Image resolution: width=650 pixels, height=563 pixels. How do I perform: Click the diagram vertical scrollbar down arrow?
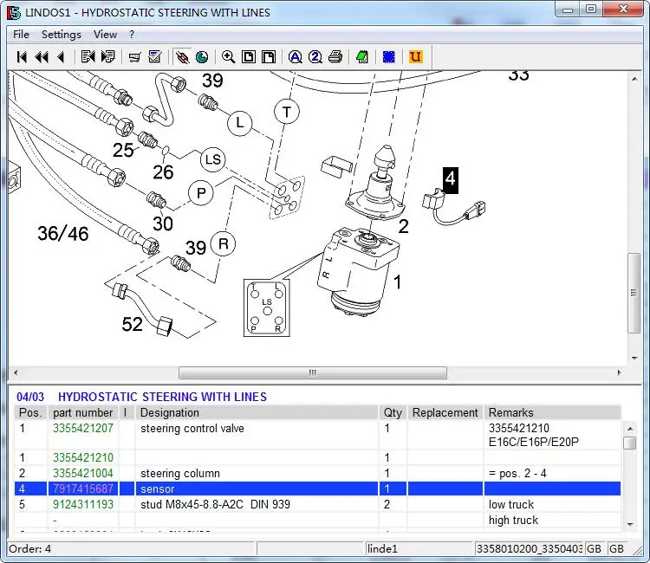[x=634, y=358]
